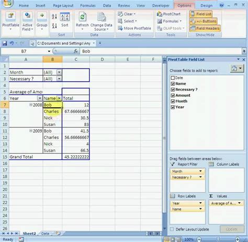Click Change Data Source icon
The width and height of the screenshot is (248, 242).
pos(102,17)
